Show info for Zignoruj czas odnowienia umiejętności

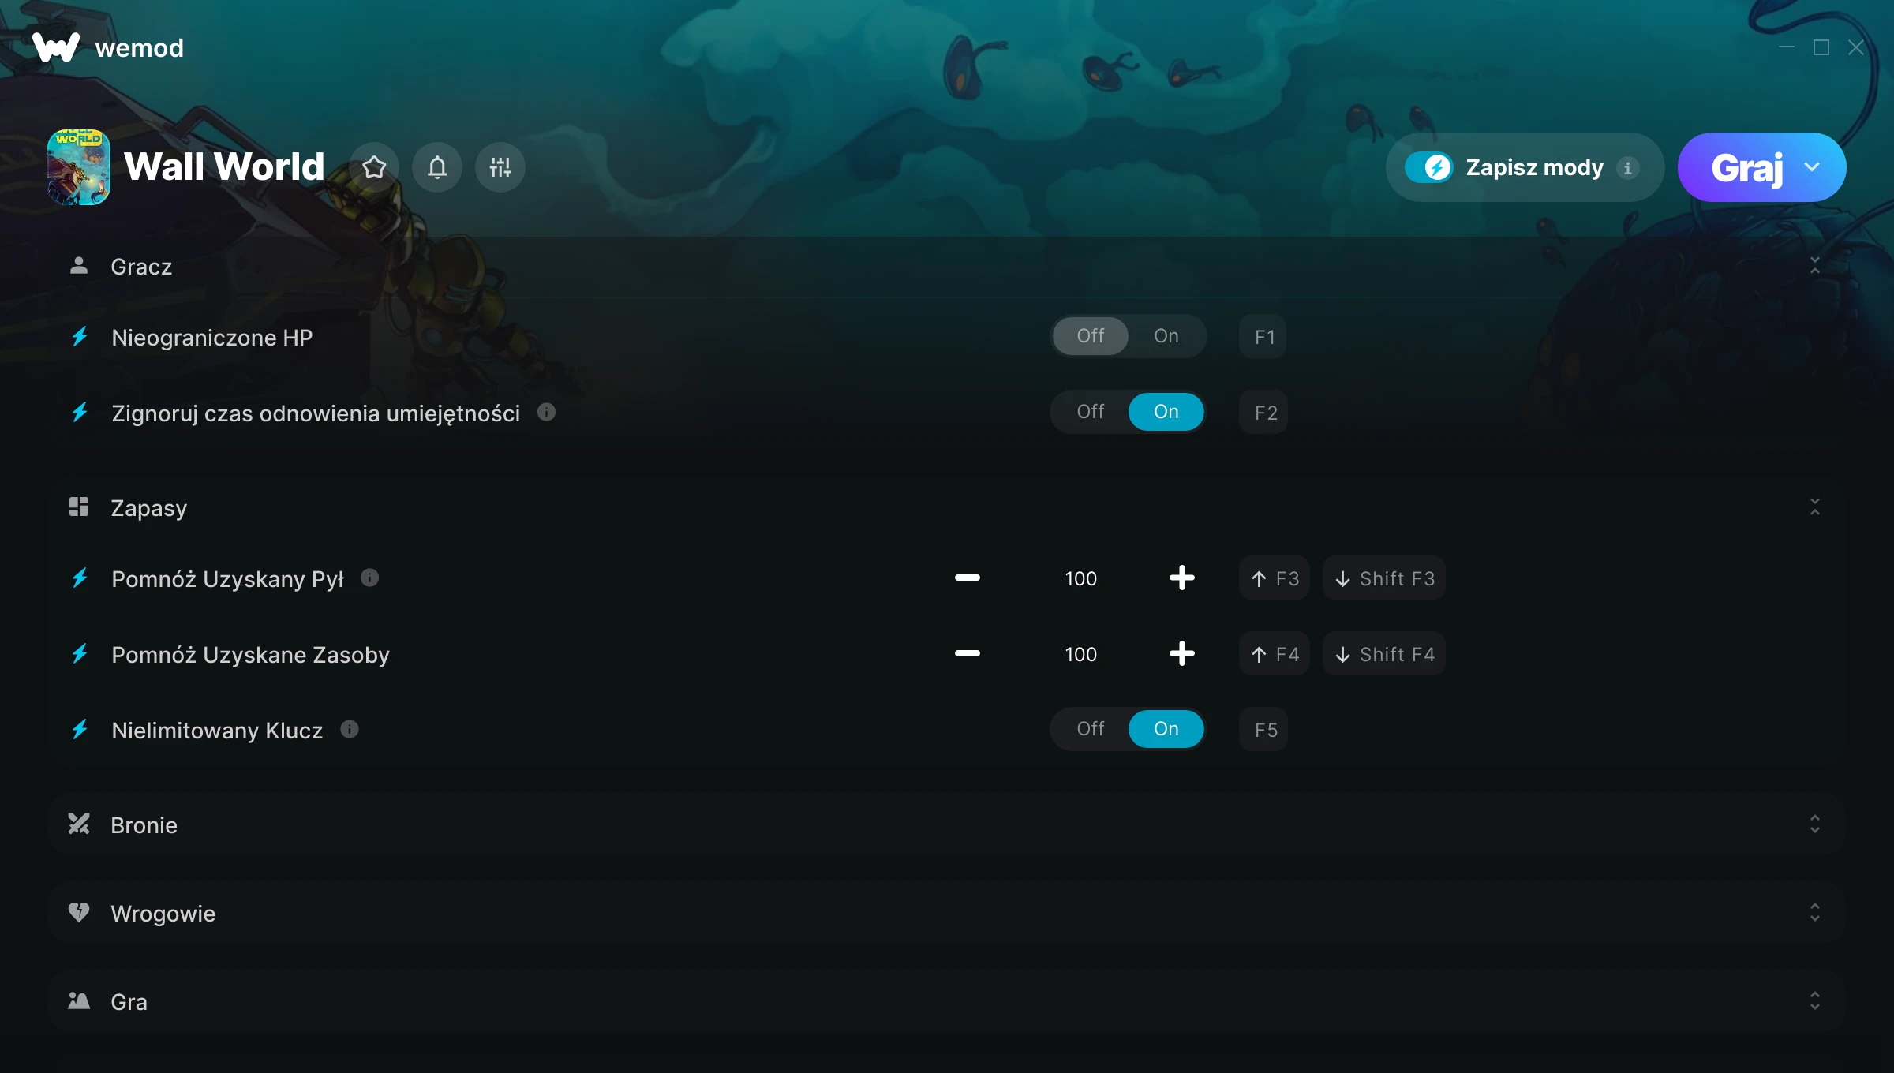[546, 412]
